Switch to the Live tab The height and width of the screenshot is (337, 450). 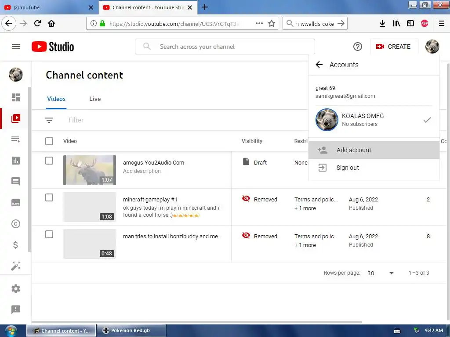(95, 99)
